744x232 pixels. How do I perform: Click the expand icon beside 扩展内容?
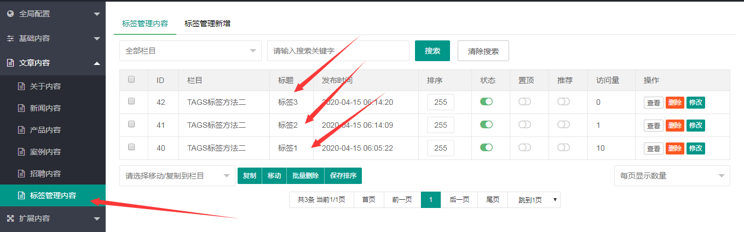(10, 218)
